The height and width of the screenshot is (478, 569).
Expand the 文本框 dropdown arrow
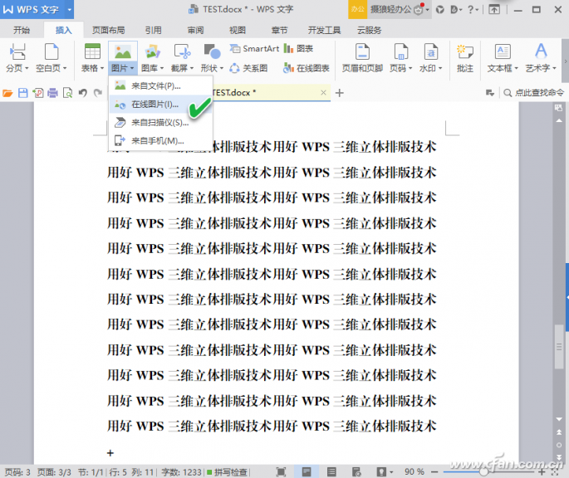516,68
